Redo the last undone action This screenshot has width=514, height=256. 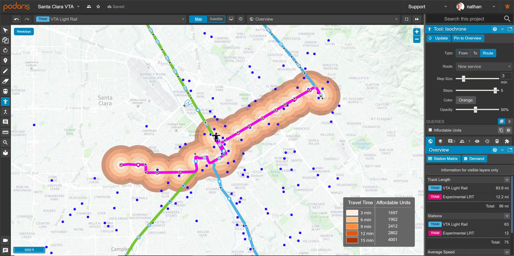(27, 19)
